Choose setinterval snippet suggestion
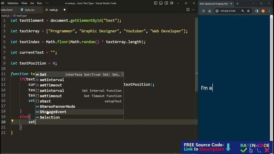This screenshot has width=274, height=154. point(80,90)
